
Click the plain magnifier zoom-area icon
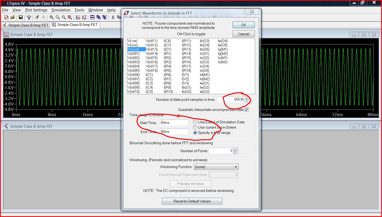58,17
